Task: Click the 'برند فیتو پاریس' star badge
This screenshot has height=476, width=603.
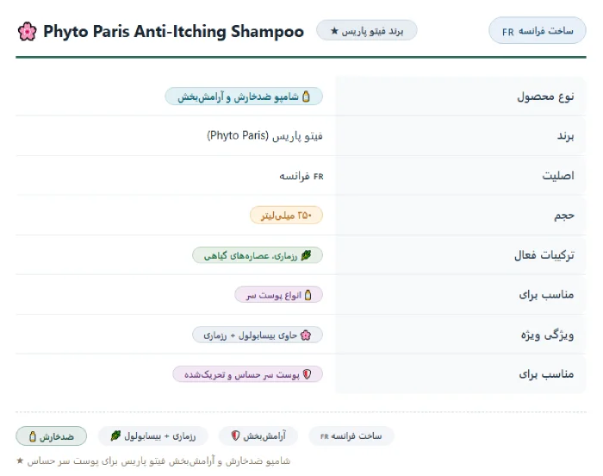Action: click(366, 30)
